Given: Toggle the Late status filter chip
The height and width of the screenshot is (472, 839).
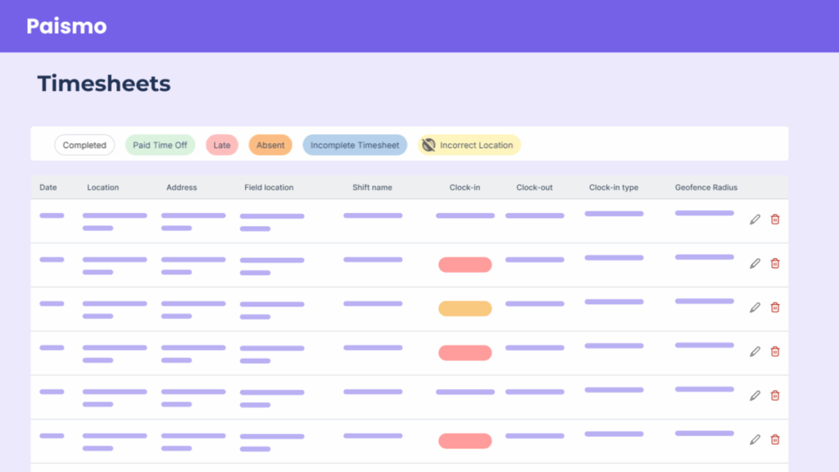Looking at the screenshot, I should coord(222,145).
